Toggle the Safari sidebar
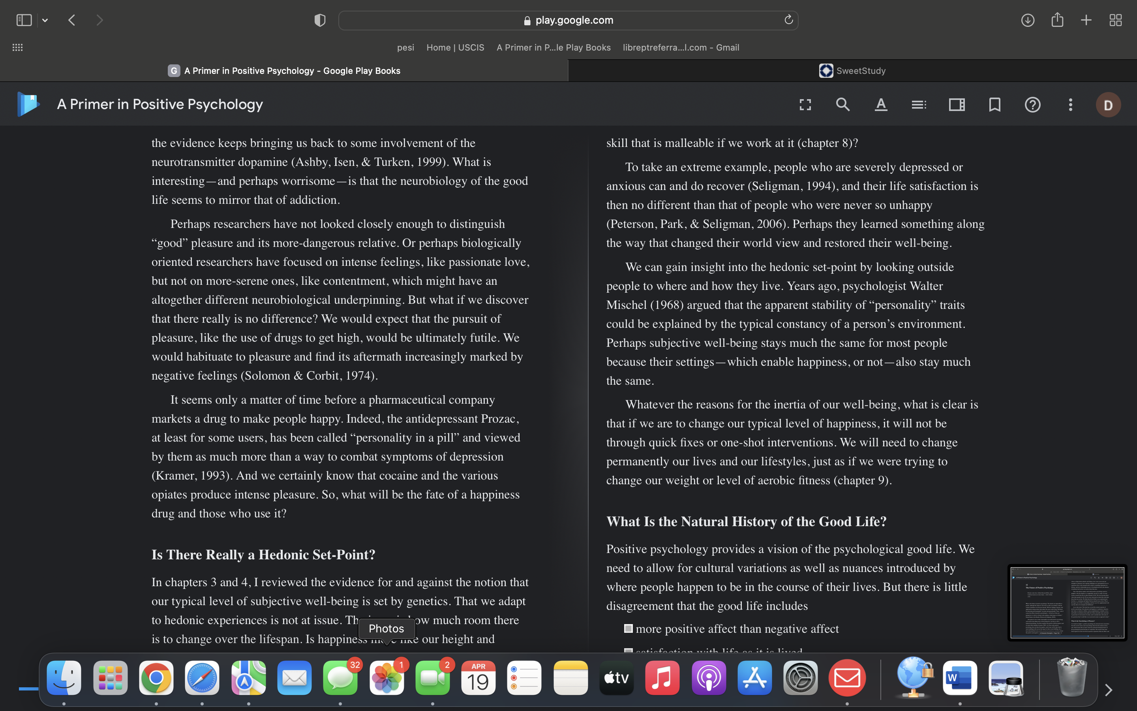This screenshot has height=711, width=1137. pyautogui.click(x=24, y=20)
